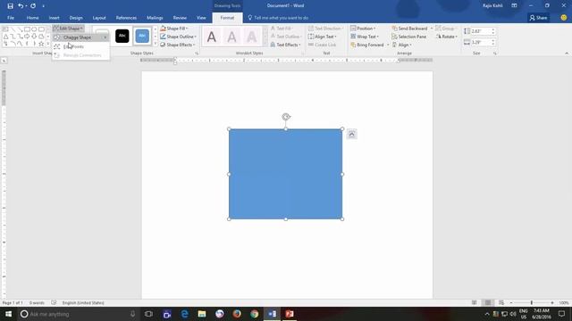Click the Tell me what you want to do box
Viewport: 572px width, 321px height.
point(278,18)
